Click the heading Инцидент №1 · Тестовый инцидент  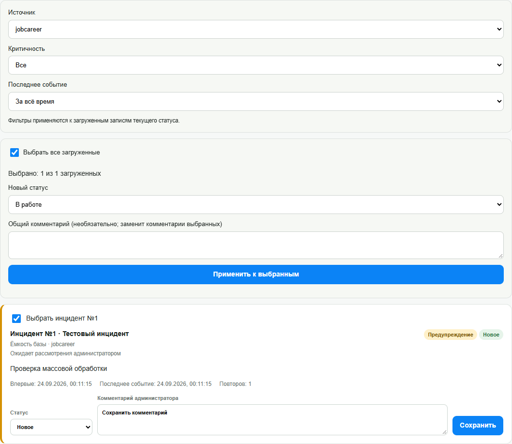[x=70, y=334]
